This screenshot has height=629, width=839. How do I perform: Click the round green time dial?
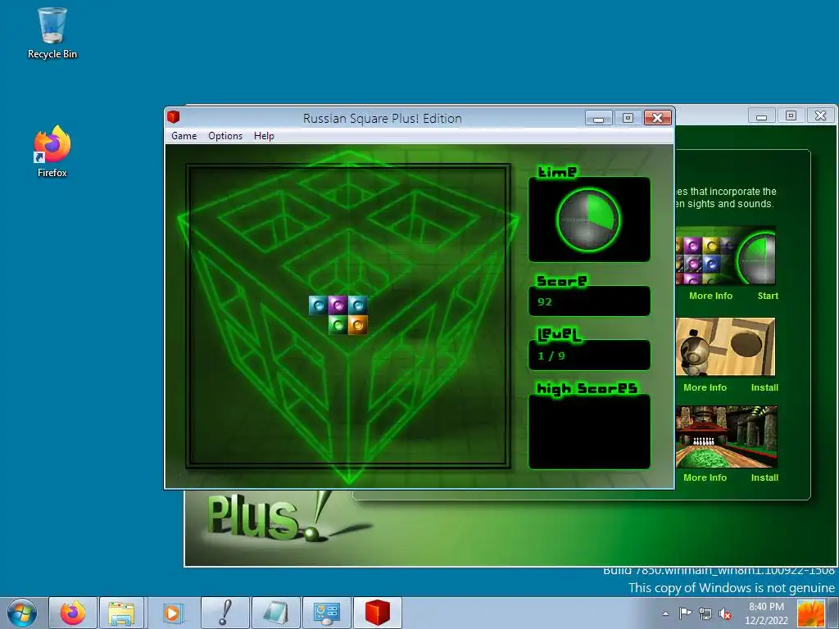click(588, 219)
